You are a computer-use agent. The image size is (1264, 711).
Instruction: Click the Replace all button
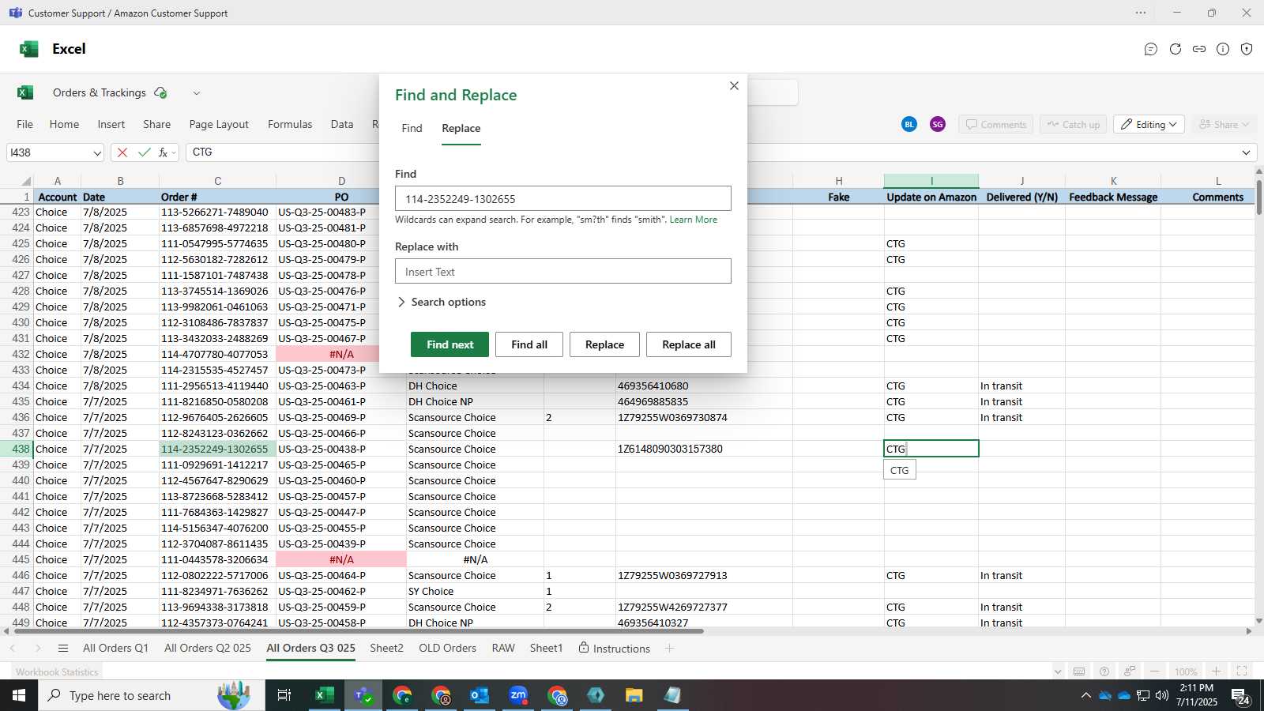689,344
